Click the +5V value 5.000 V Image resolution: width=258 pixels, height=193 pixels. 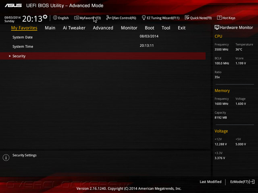coord(241,144)
